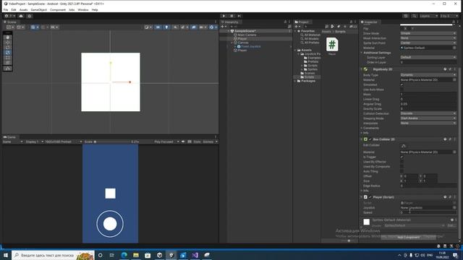Select the Scenes folder in Project
This screenshot has height=260, width=463.
309,73
